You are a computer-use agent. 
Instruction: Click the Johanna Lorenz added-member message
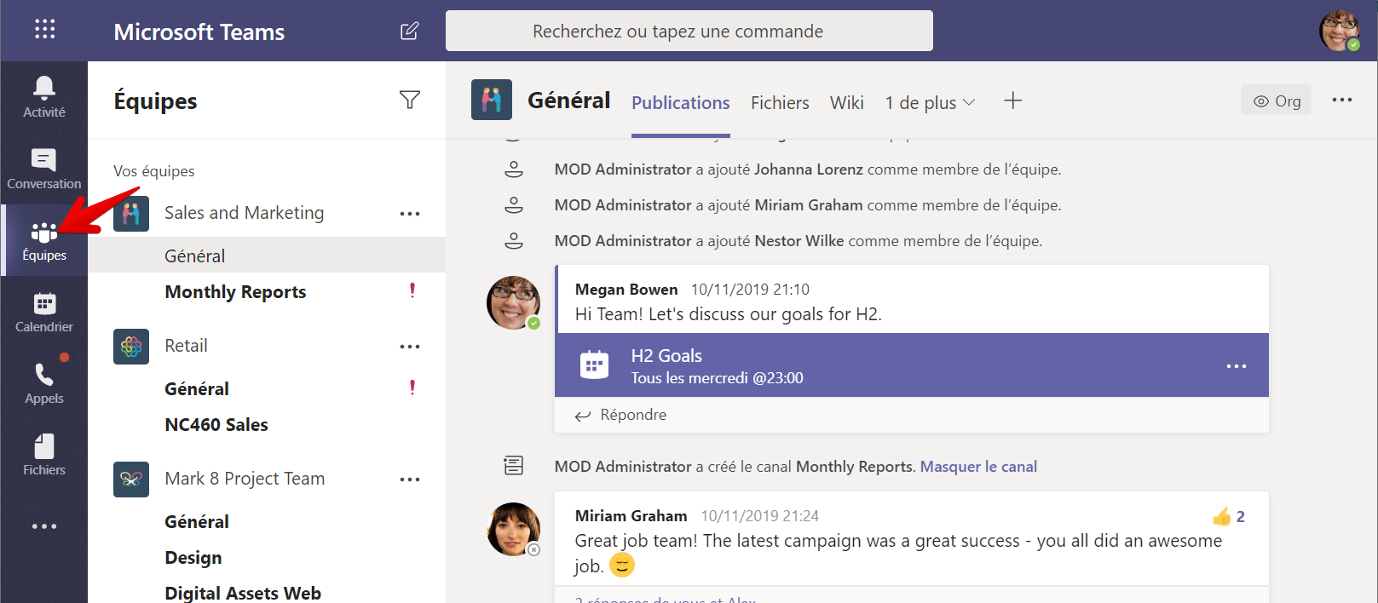click(808, 169)
